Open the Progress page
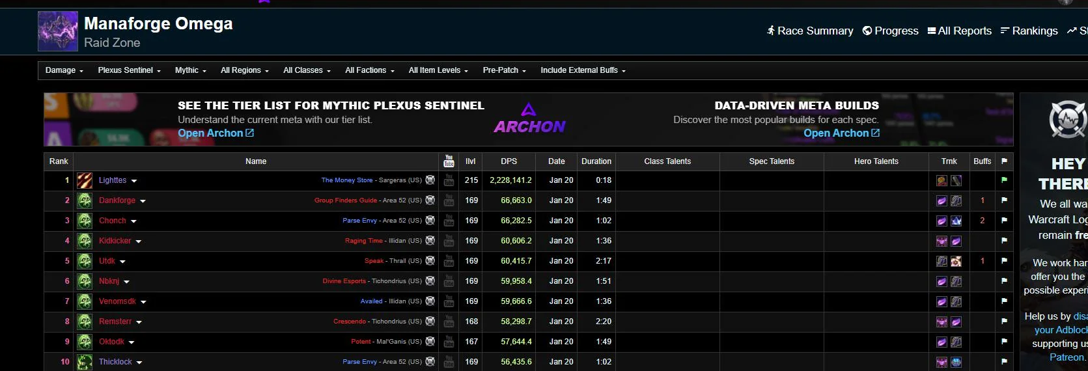 click(x=890, y=31)
